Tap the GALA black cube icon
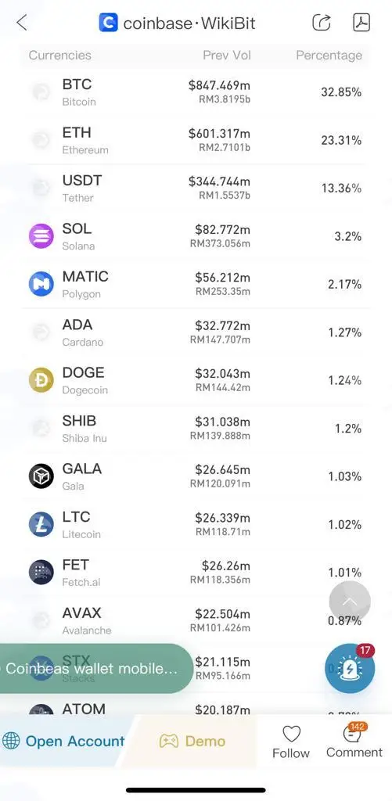392x801 pixels. (x=41, y=476)
